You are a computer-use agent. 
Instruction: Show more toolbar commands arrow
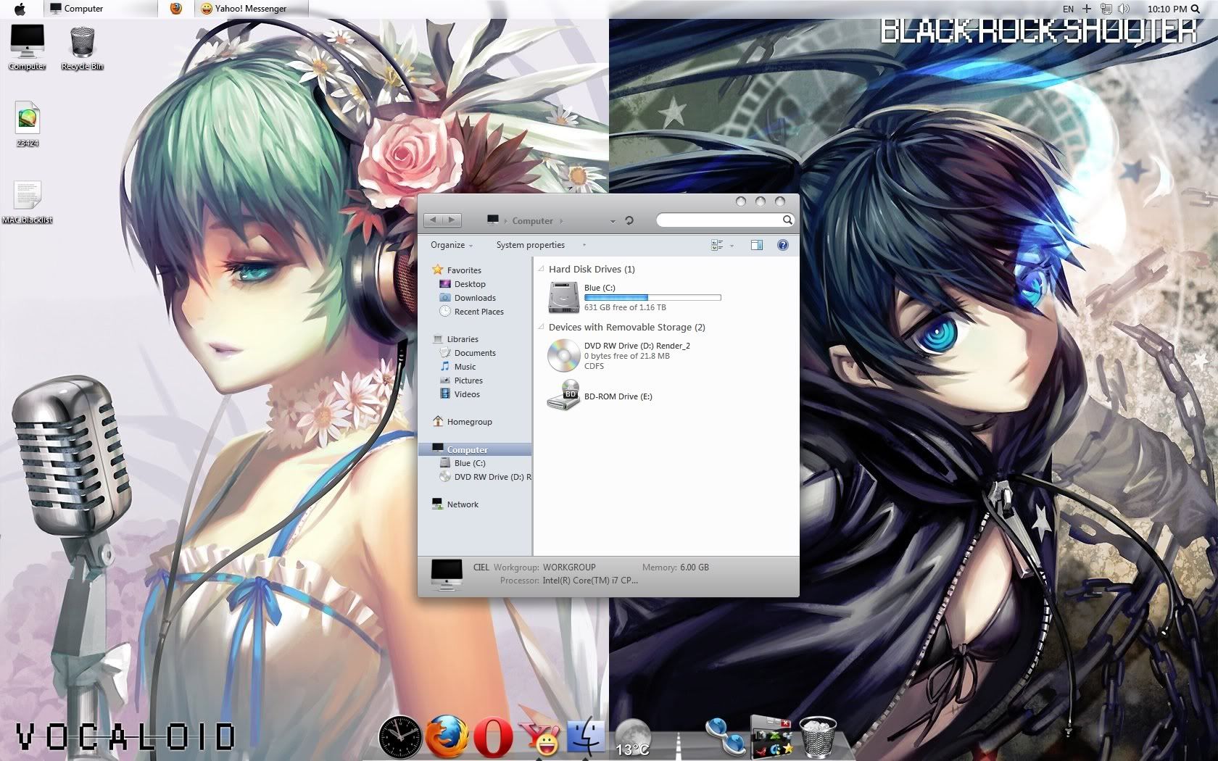point(584,245)
